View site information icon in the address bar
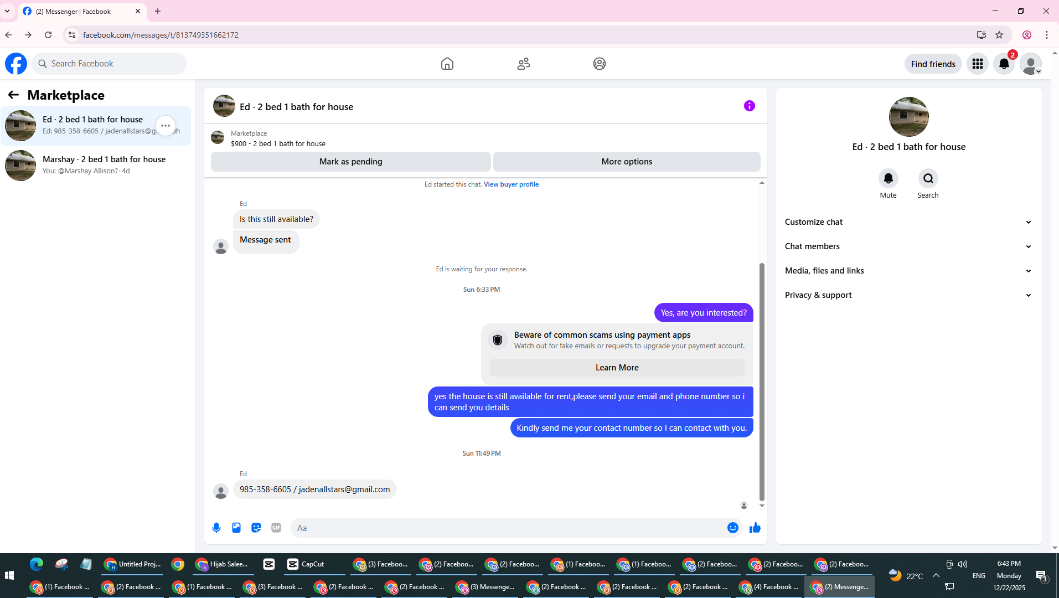This screenshot has height=598, width=1059. pos(72,35)
